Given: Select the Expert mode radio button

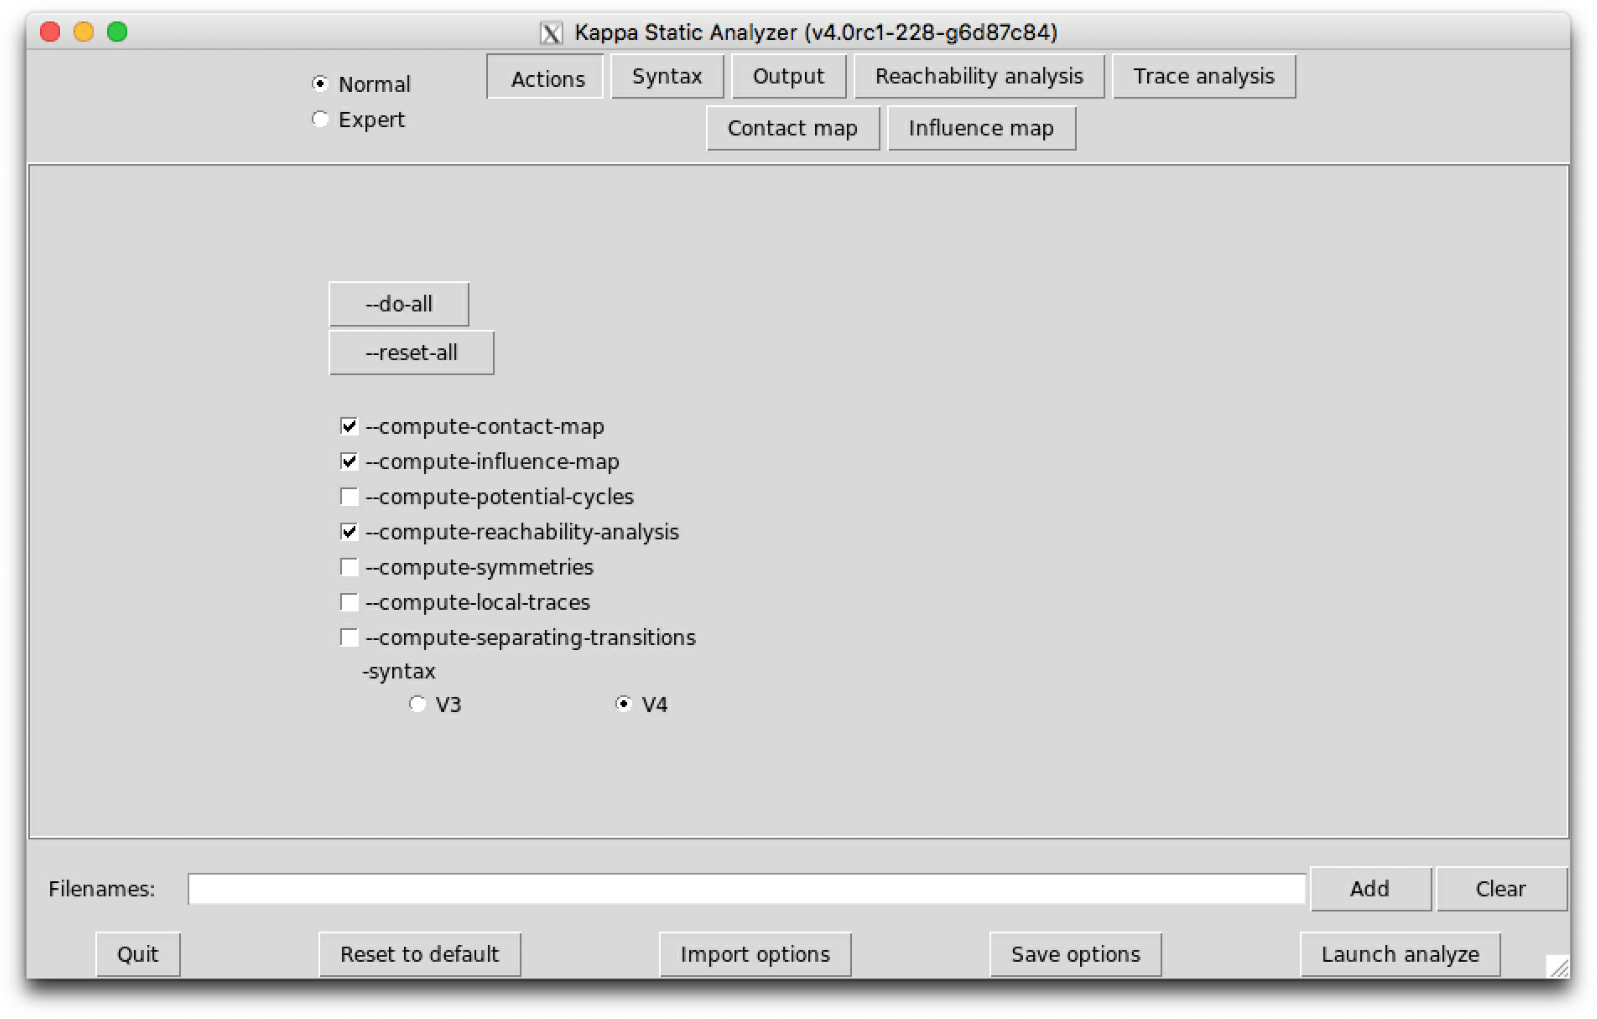Looking at the screenshot, I should (320, 119).
